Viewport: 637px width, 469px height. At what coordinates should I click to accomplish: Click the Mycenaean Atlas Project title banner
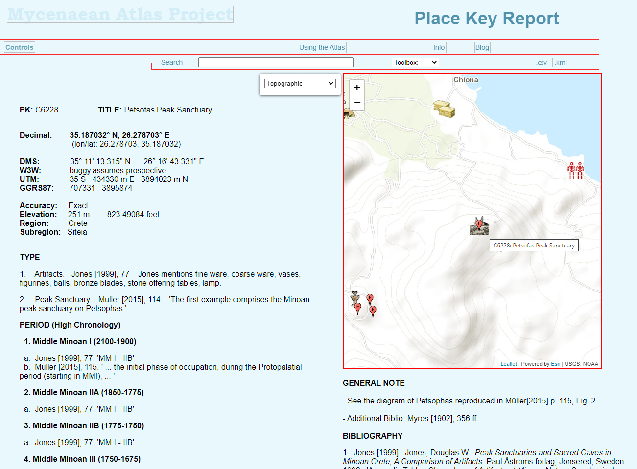tap(120, 15)
